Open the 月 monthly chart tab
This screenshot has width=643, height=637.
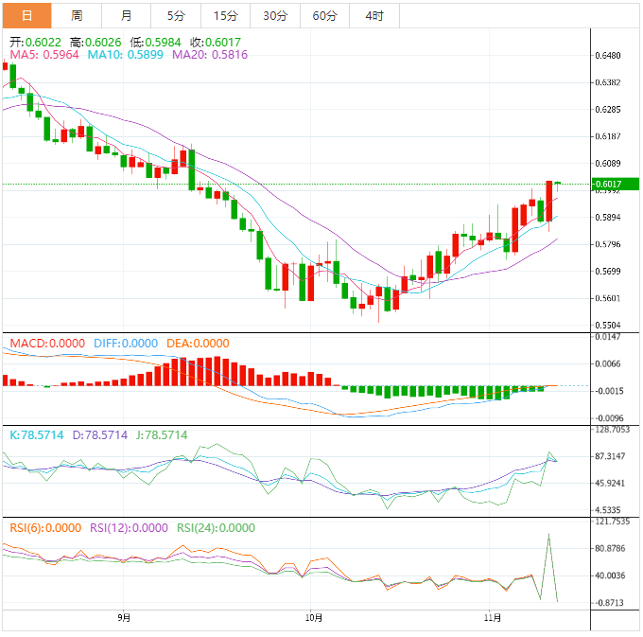coord(127,16)
